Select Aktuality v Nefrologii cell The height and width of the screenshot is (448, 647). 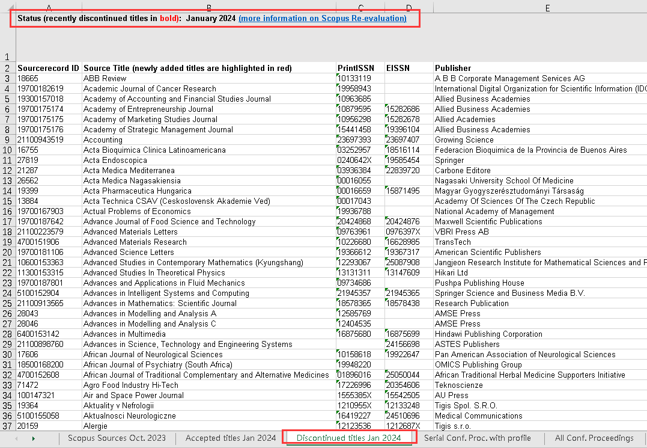[x=209, y=405]
